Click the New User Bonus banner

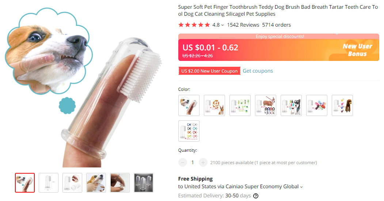click(357, 50)
